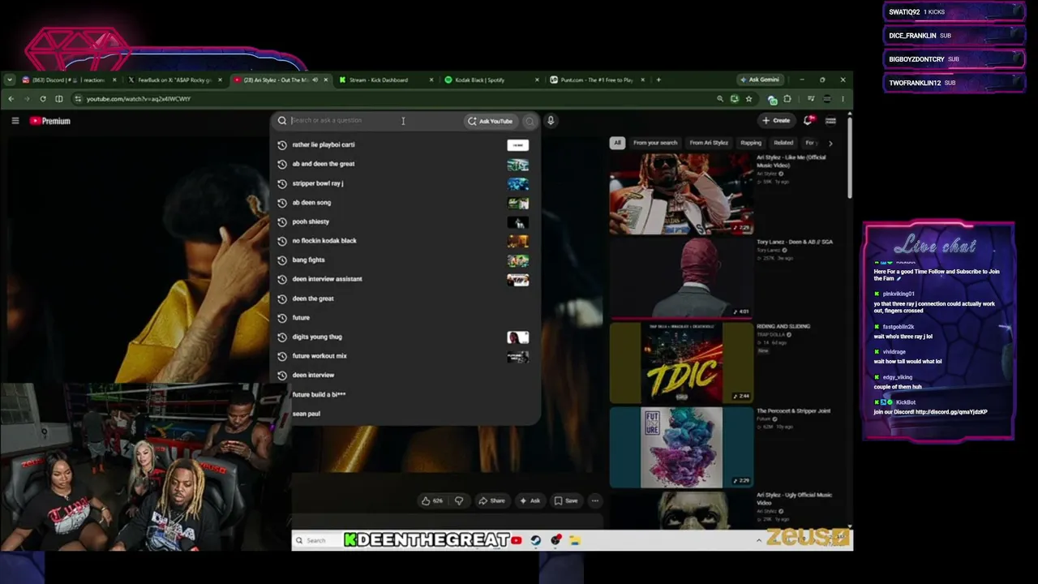Reload the page with the refresh icon

[43, 99]
